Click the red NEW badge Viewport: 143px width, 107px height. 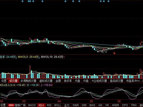pyautogui.click(x=11, y=105)
